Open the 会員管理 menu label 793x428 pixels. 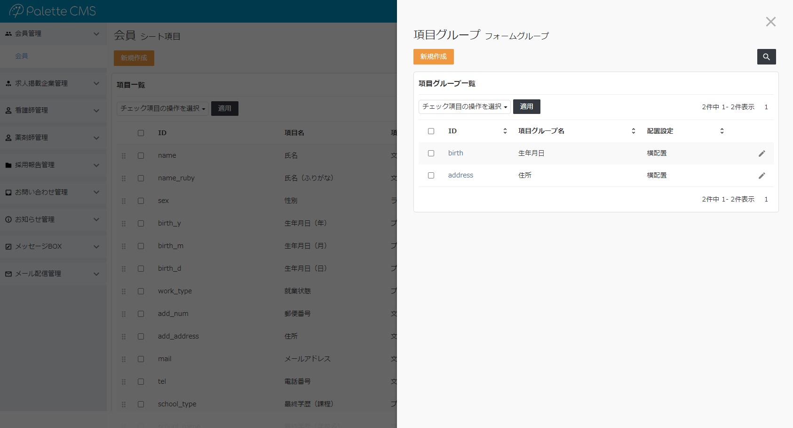coord(28,33)
